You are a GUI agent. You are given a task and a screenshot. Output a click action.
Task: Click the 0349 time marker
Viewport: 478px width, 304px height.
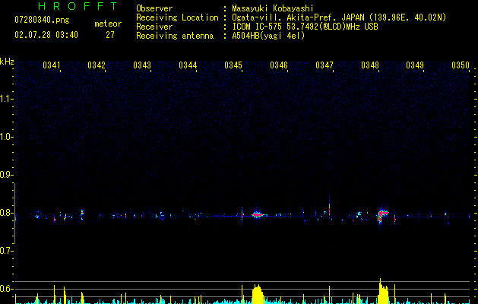(x=415, y=65)
